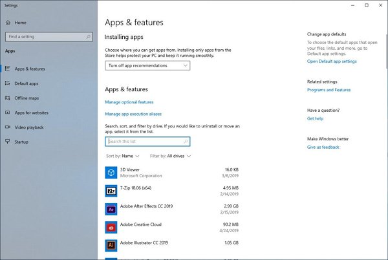The image size is (388, 260).
Task: Select the Adobe After Effects CC 2019 entry
Action: pos(147,206)
